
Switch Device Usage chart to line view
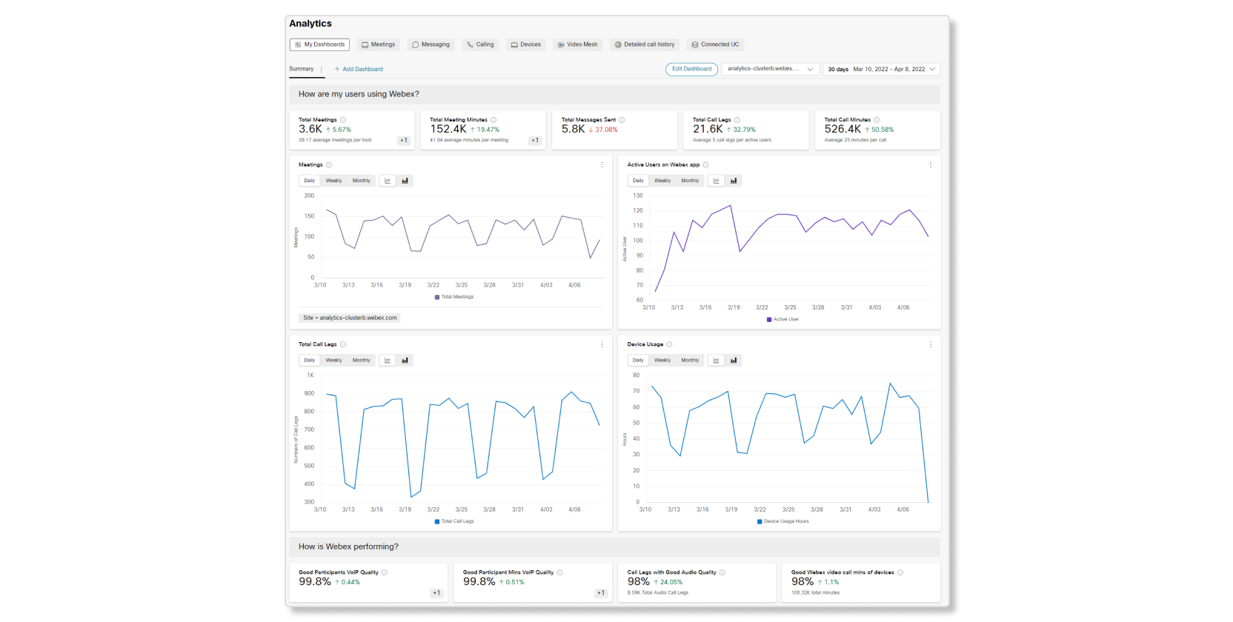(x=717, y=361)
